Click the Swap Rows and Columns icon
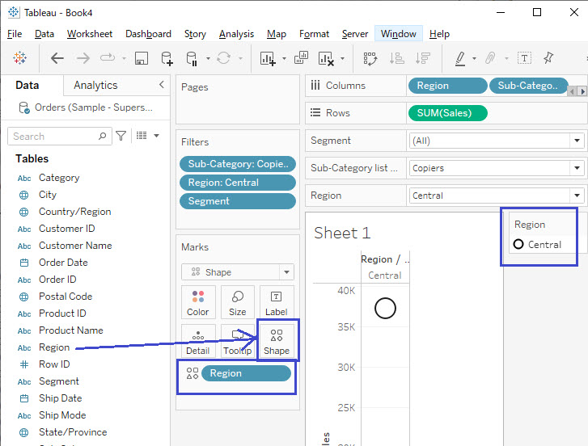The height and width of the screenshot is (446, 588). coord(370,58)
